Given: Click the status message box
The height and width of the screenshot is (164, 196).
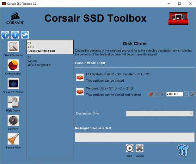Looking at the screenshot, I should tap(135, 137).
